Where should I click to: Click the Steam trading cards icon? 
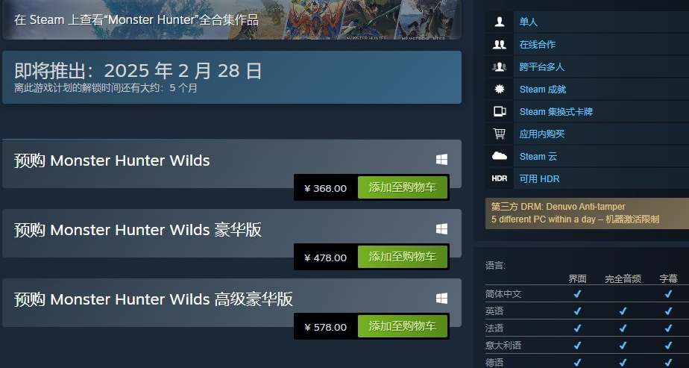coord(499,112)
